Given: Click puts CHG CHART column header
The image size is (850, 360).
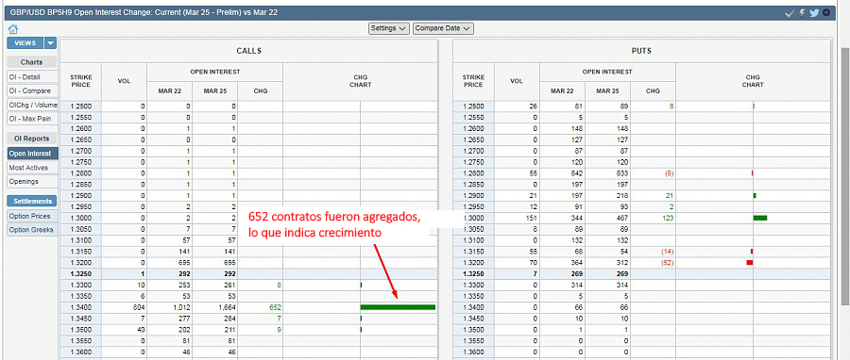Looking at the screenshot, I should tap(753, 81).
